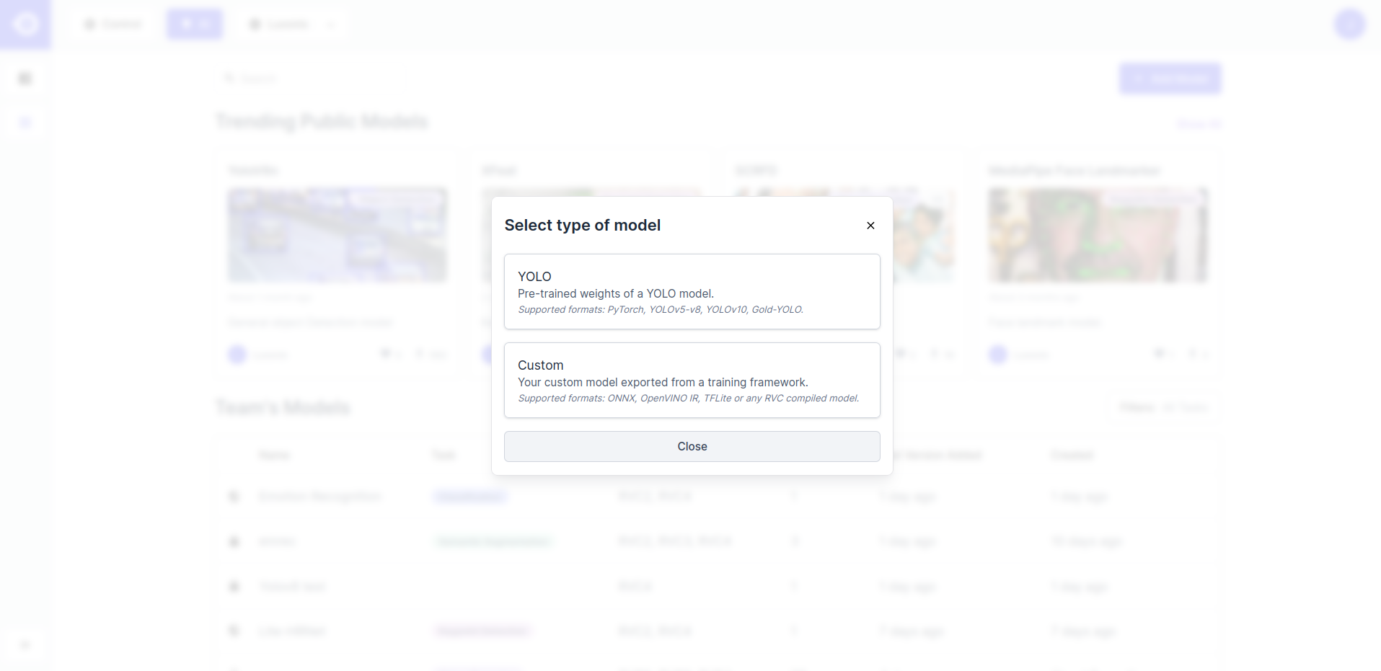Click the sidebar icon at bottom-left corner

(x=25, y=645)
